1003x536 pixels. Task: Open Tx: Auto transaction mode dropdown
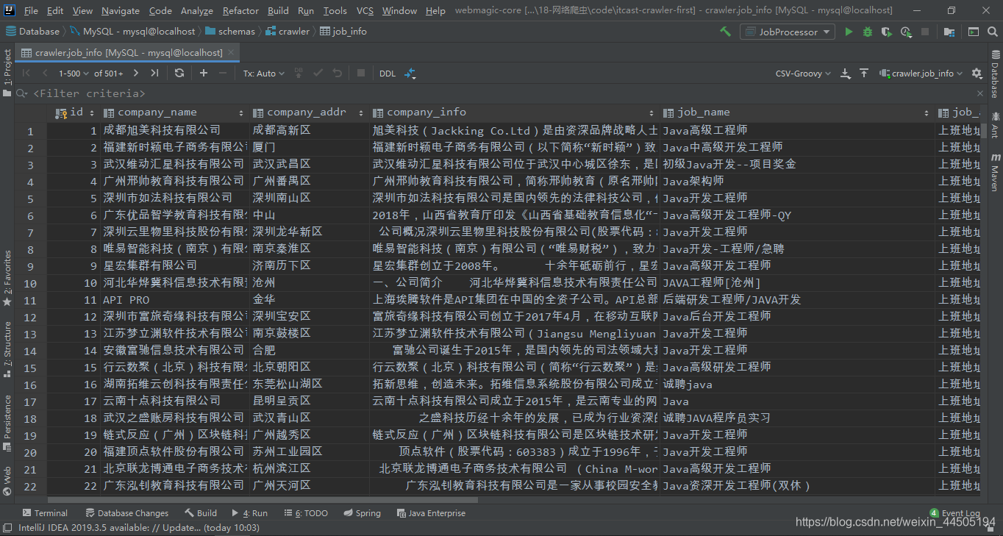[x=263, y=73]
